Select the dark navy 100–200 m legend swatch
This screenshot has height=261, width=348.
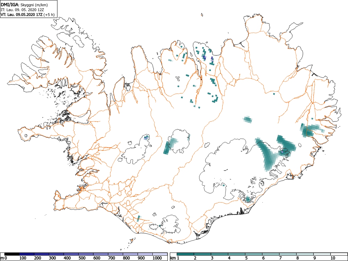click(x=27, y=254)
